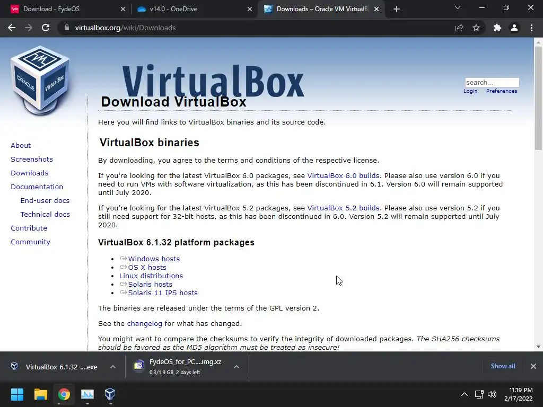
Task: Click Show all downloads
Action: click(503, 366)
